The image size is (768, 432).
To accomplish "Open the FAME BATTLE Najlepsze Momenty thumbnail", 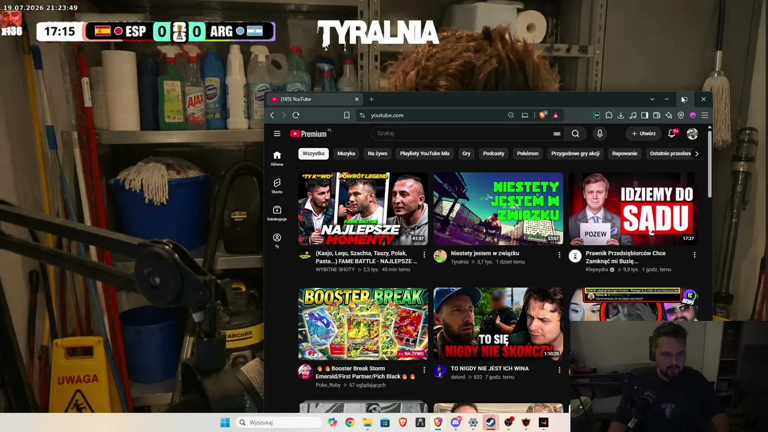I will [x=363, y=209].
